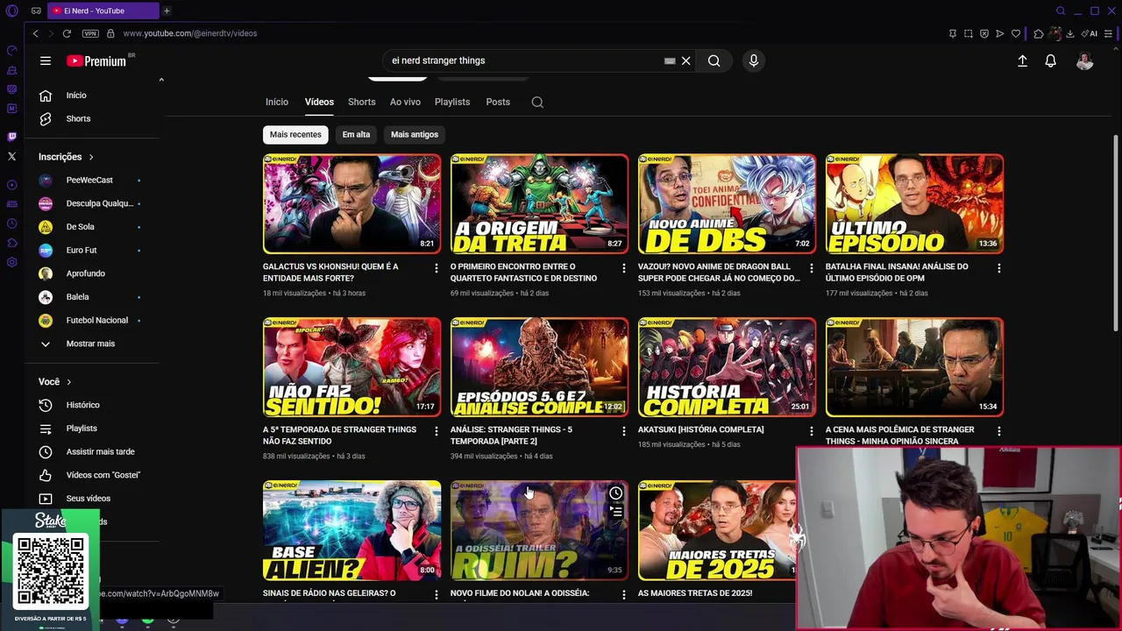This screenshot has height=631, width=1122.
Task: Open X (Twitter) in the browser sidebar
Action: coord(12,156)
